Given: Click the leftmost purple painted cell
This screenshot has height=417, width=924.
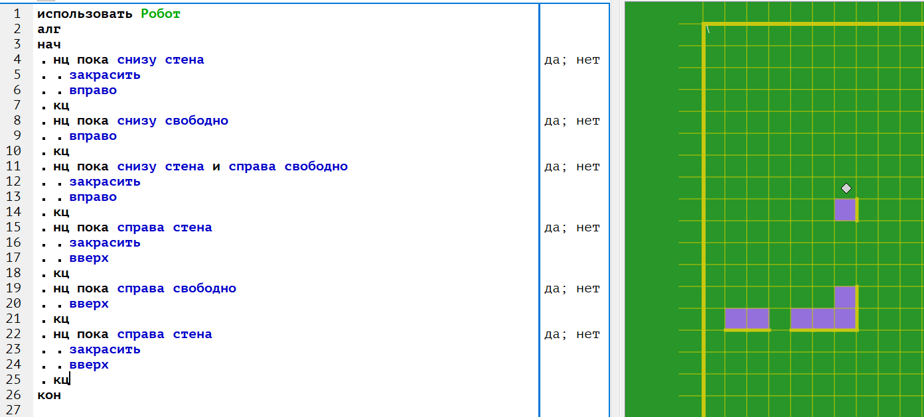Looking at the screenshot, I should pyautogui.click(x=735, y=319).
